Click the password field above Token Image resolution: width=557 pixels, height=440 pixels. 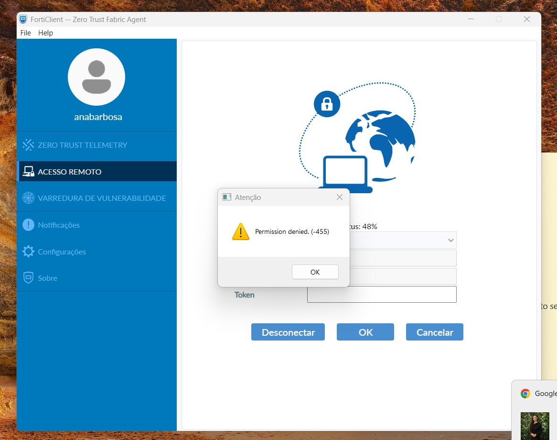click(x=403, y=276)
